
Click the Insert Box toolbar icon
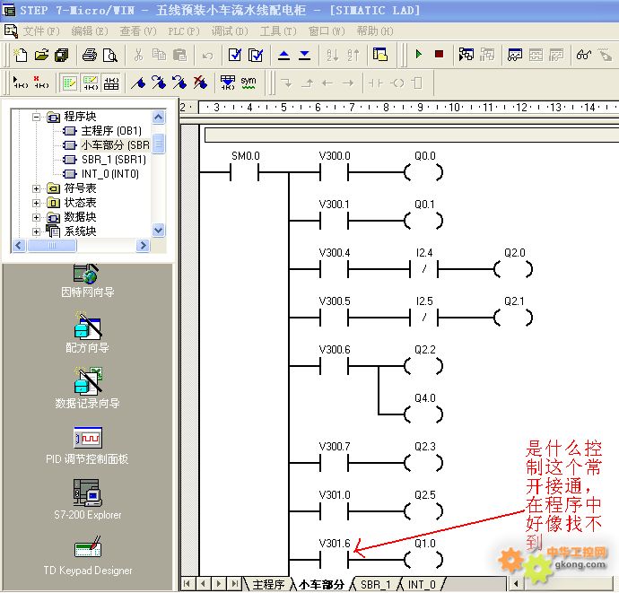pos(417,83)
